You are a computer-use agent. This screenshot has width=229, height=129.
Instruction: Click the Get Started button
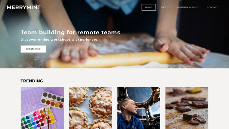point(33,49)
